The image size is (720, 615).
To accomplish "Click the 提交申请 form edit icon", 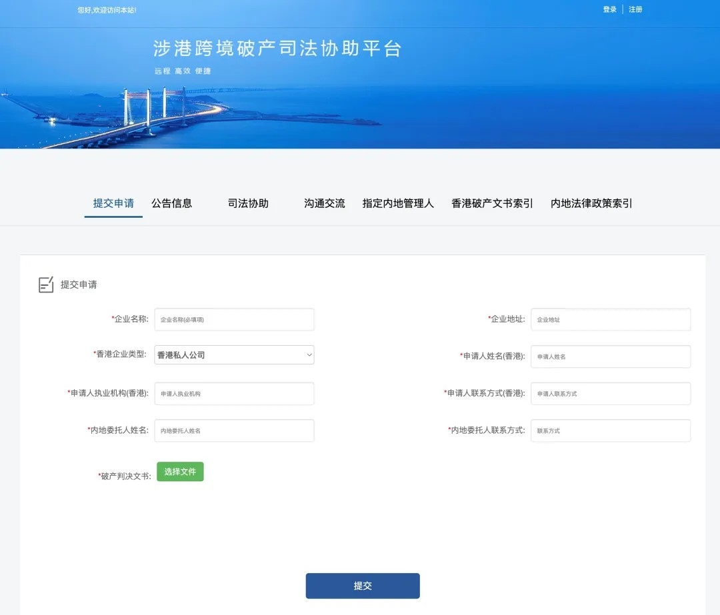I will 46,285.
